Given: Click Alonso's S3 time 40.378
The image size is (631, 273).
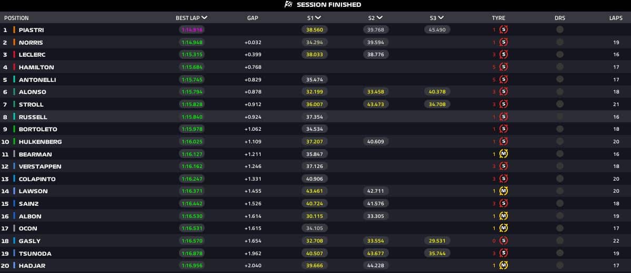Looking at the screenshot, I should point(437,92).
